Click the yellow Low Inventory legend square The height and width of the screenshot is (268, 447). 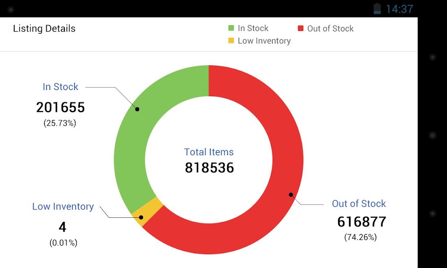231,41
